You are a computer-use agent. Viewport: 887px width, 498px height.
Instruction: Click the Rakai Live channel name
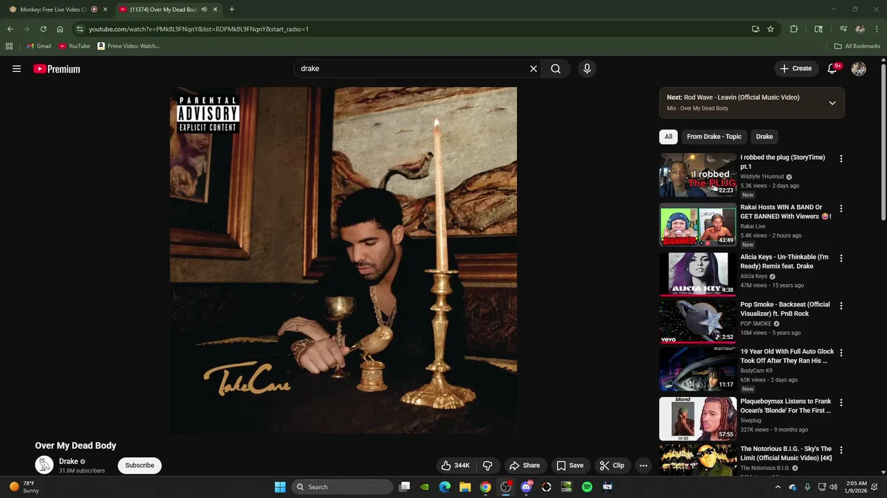tap(753, 226)
